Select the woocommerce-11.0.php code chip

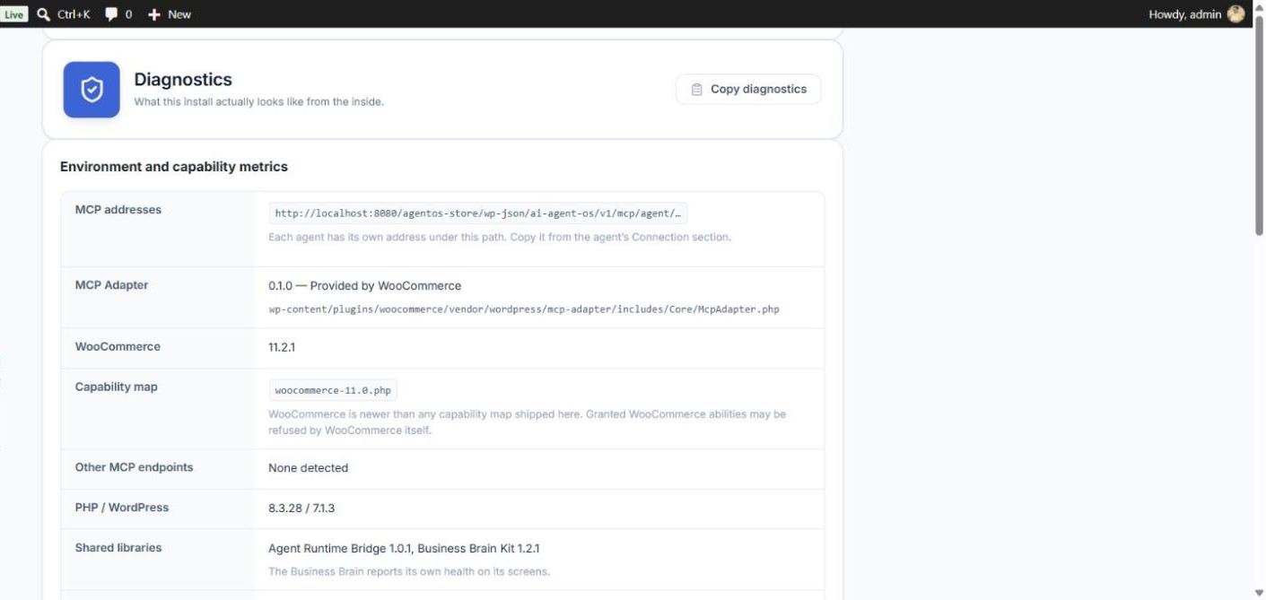[333, 391]
